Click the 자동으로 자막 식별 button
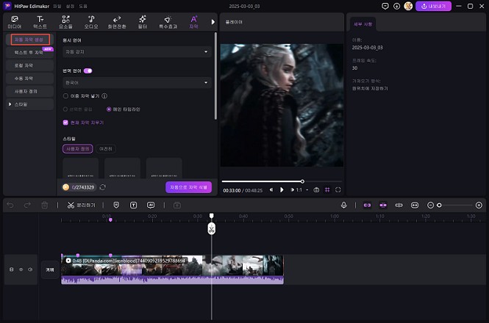The image size is (489, 323). click(x=188, y=187)
